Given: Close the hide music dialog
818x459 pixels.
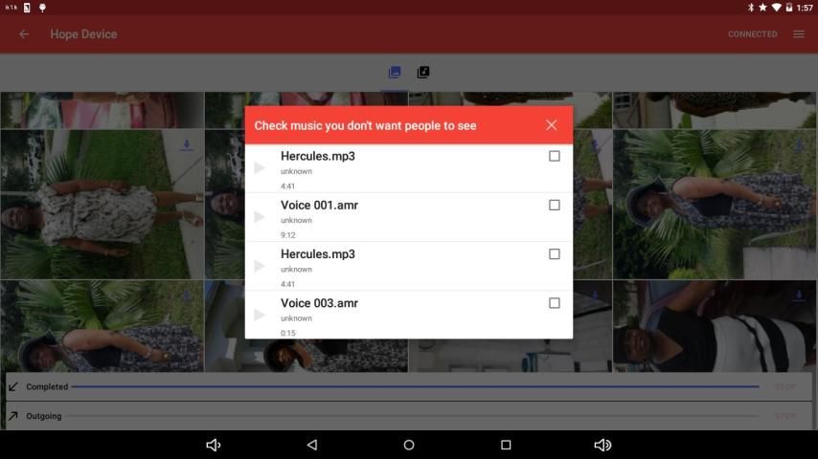Looking at the screenshot, I should [x=551, y=125].
